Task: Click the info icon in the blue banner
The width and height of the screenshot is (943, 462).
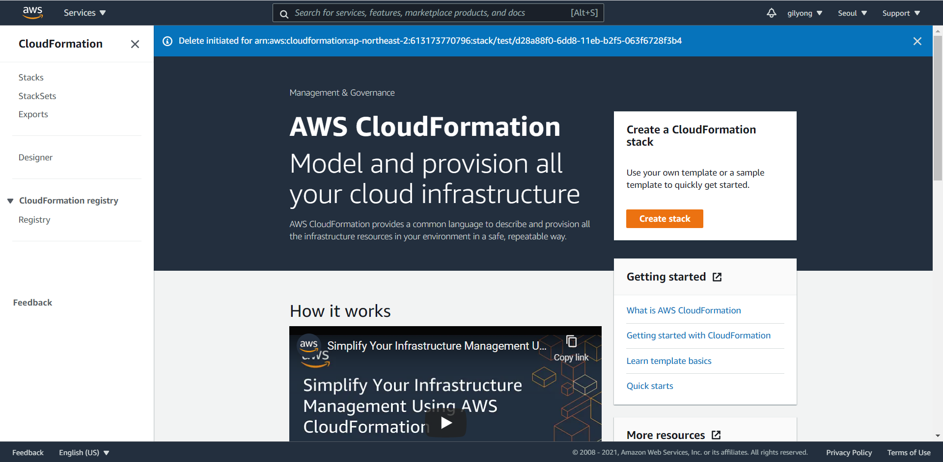Action: coord(167,41)
